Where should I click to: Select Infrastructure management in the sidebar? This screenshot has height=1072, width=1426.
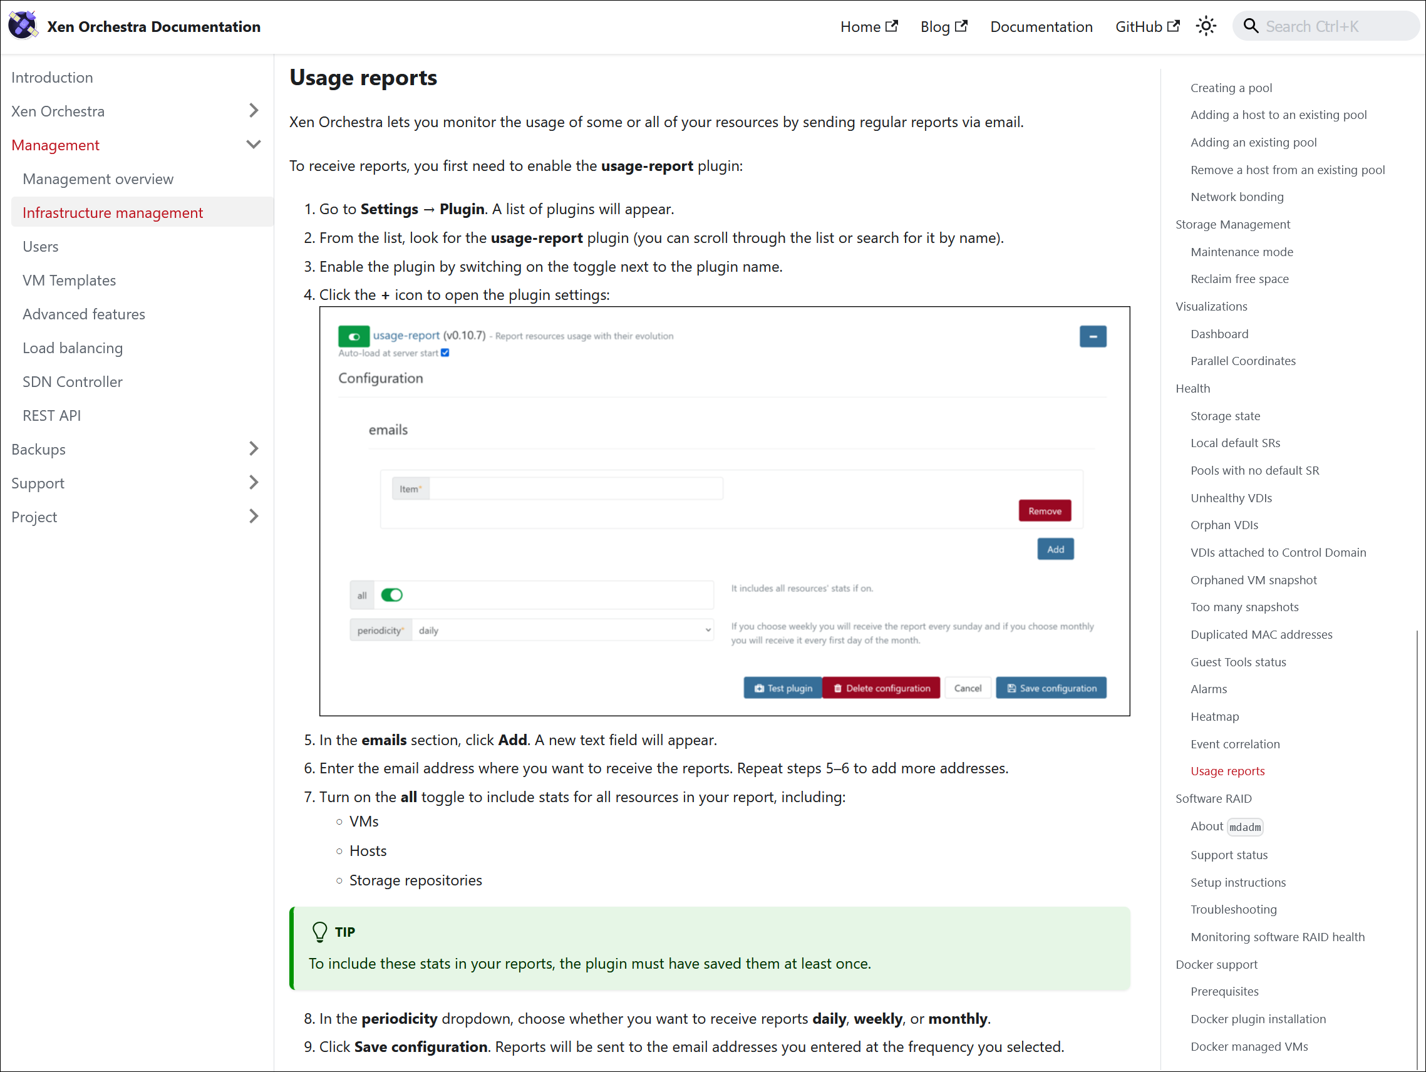142,212
